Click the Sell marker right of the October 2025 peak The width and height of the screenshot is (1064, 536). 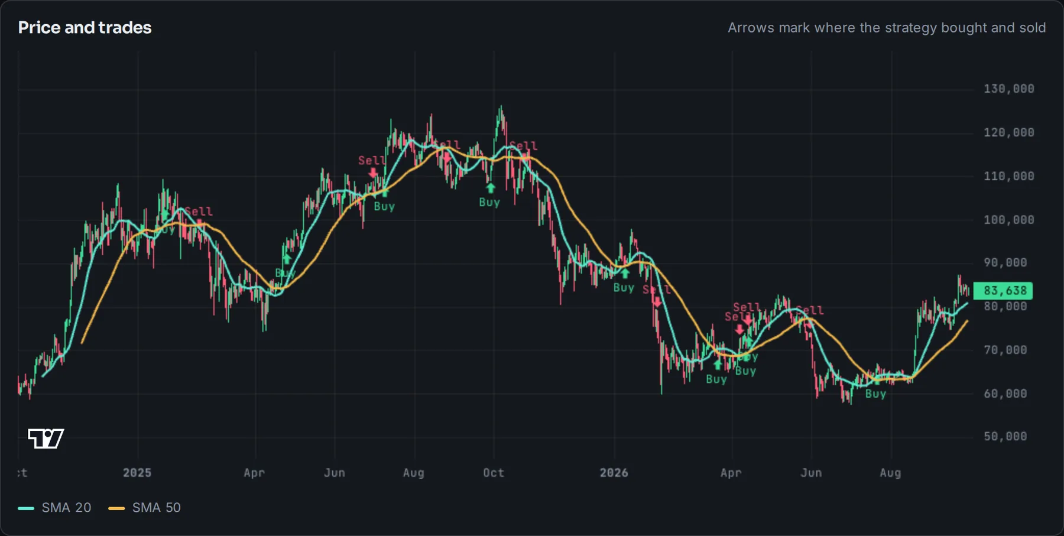525,157
